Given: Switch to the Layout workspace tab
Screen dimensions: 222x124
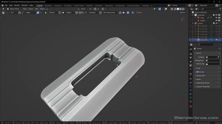Looking at the screenshot, I should pos(40,6).
